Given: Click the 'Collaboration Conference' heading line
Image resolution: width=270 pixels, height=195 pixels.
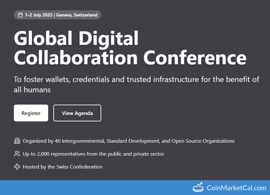Looking at the screenshot, I should click(130, 57).
